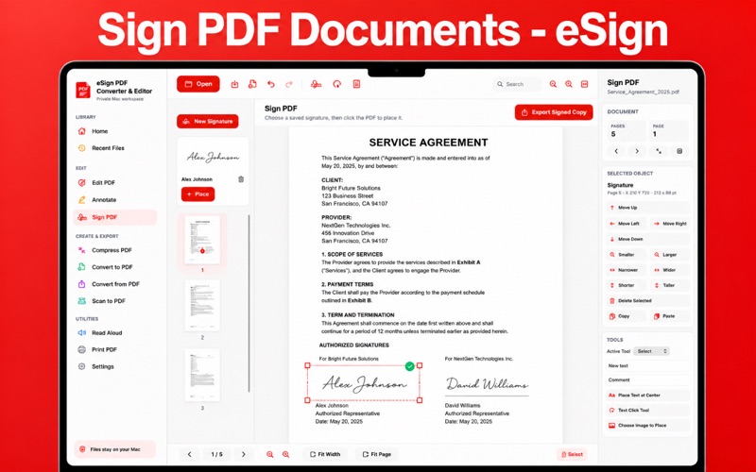
Task: Select the page 2 thumbnail
Action: click(202, 305)
